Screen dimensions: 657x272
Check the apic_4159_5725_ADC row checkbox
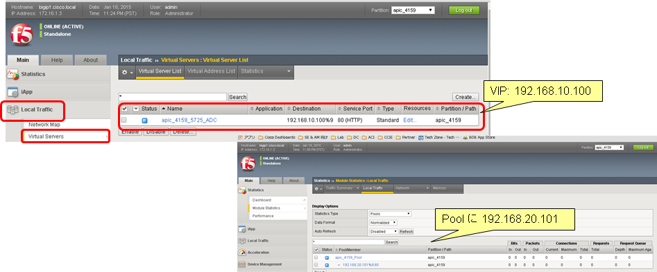(x=123, y=120)
